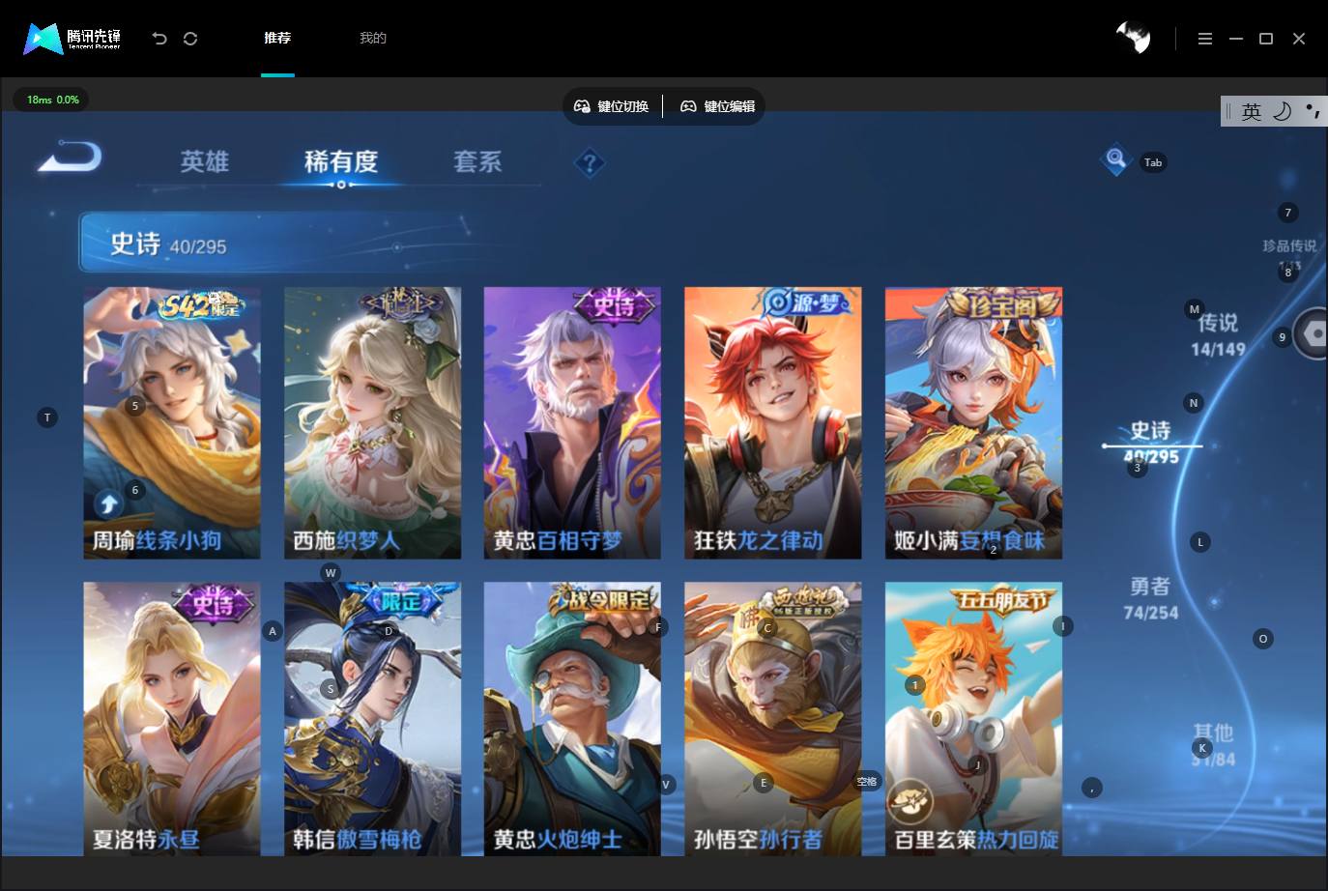
Task: Select 史诗 rarity in right sidebar
Action: [x=1151, y=443]
